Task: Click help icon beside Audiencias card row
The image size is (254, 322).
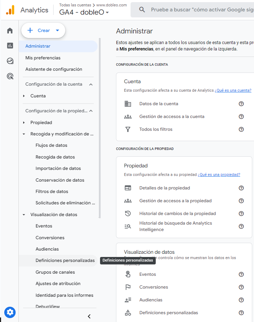Action: [241, 300]
